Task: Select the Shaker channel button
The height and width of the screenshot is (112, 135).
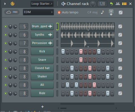Action: point(42,77)
